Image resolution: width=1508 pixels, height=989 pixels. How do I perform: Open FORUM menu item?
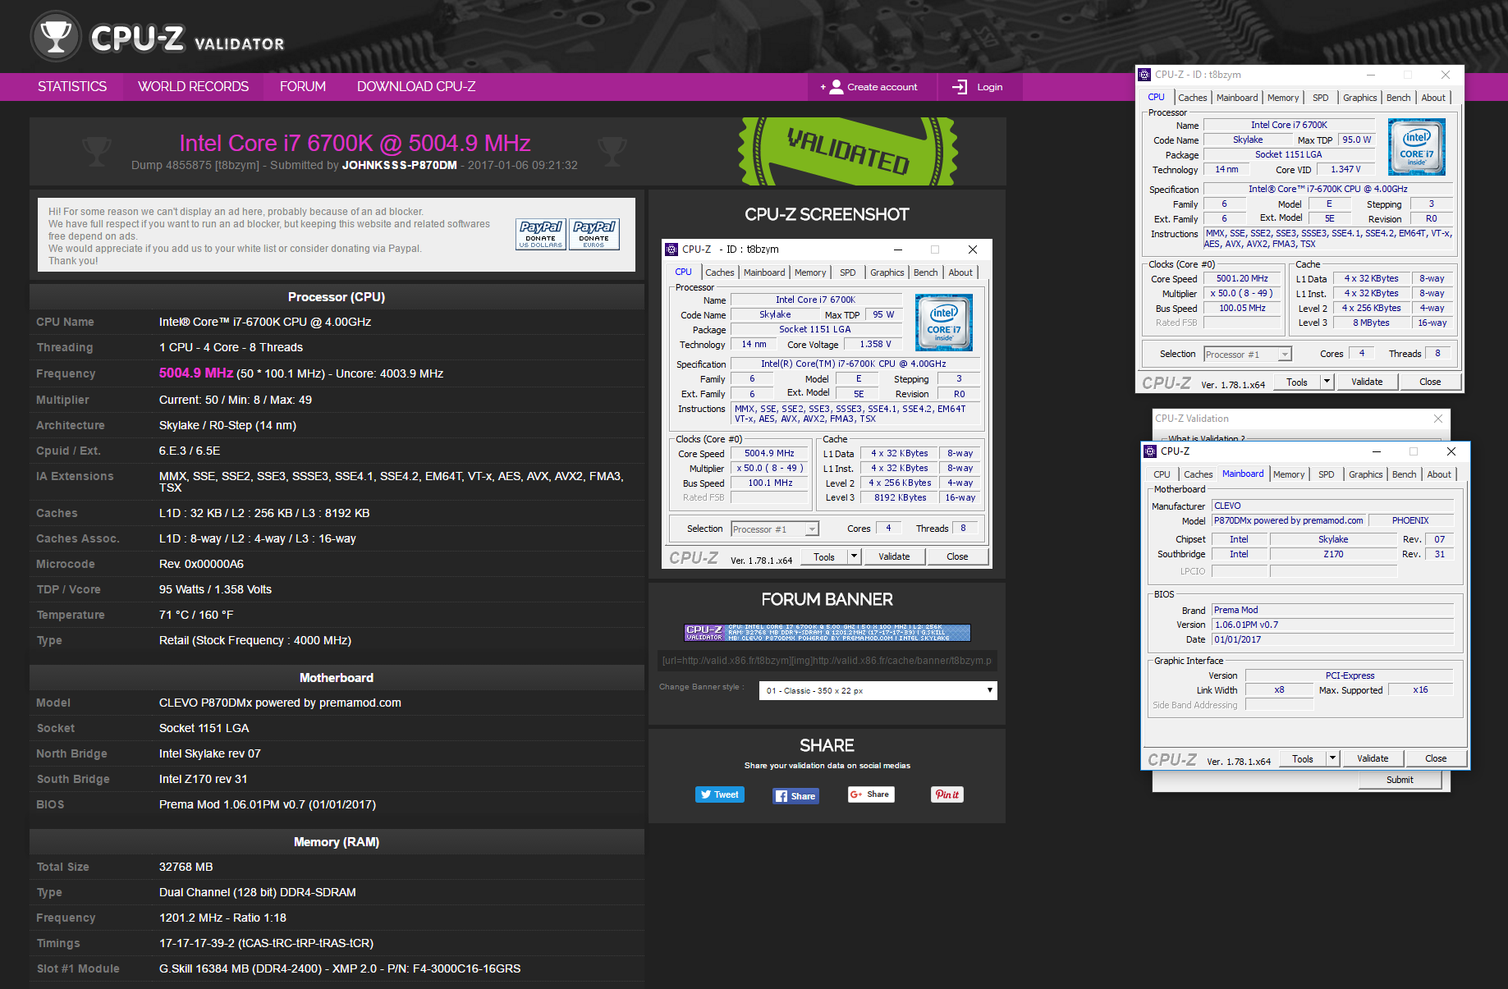click(303, 87)
